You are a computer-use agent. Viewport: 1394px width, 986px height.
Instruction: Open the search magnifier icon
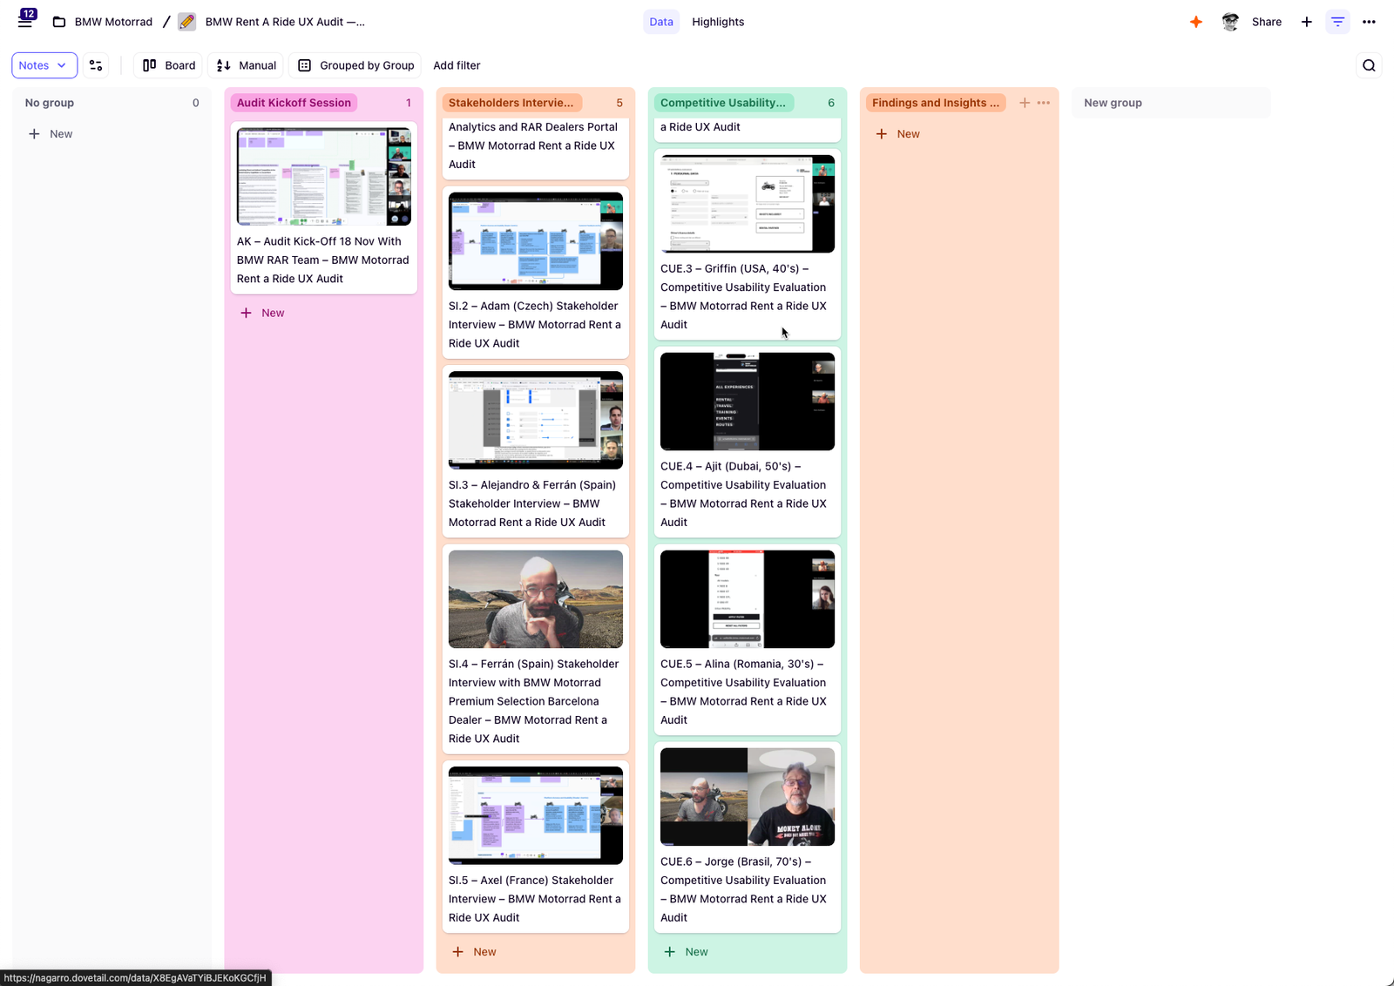click(1369, 65)
